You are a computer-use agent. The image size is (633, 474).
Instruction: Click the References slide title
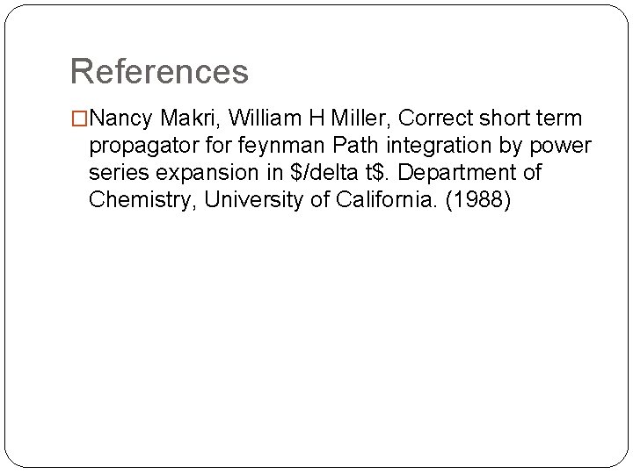[159, 71]
